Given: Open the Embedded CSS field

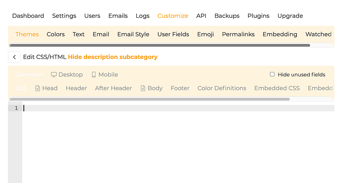Looking at the screenshot, I should pyautogui.click(x=277, y=88).
